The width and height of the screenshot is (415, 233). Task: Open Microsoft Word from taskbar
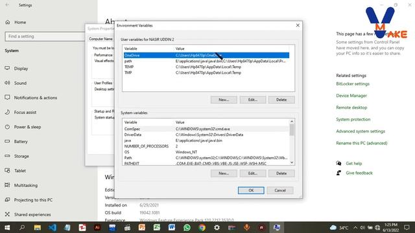[x=172, y=227]
